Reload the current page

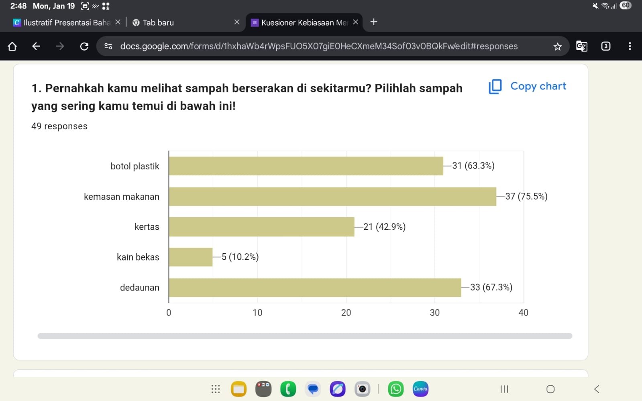(84, 47)
